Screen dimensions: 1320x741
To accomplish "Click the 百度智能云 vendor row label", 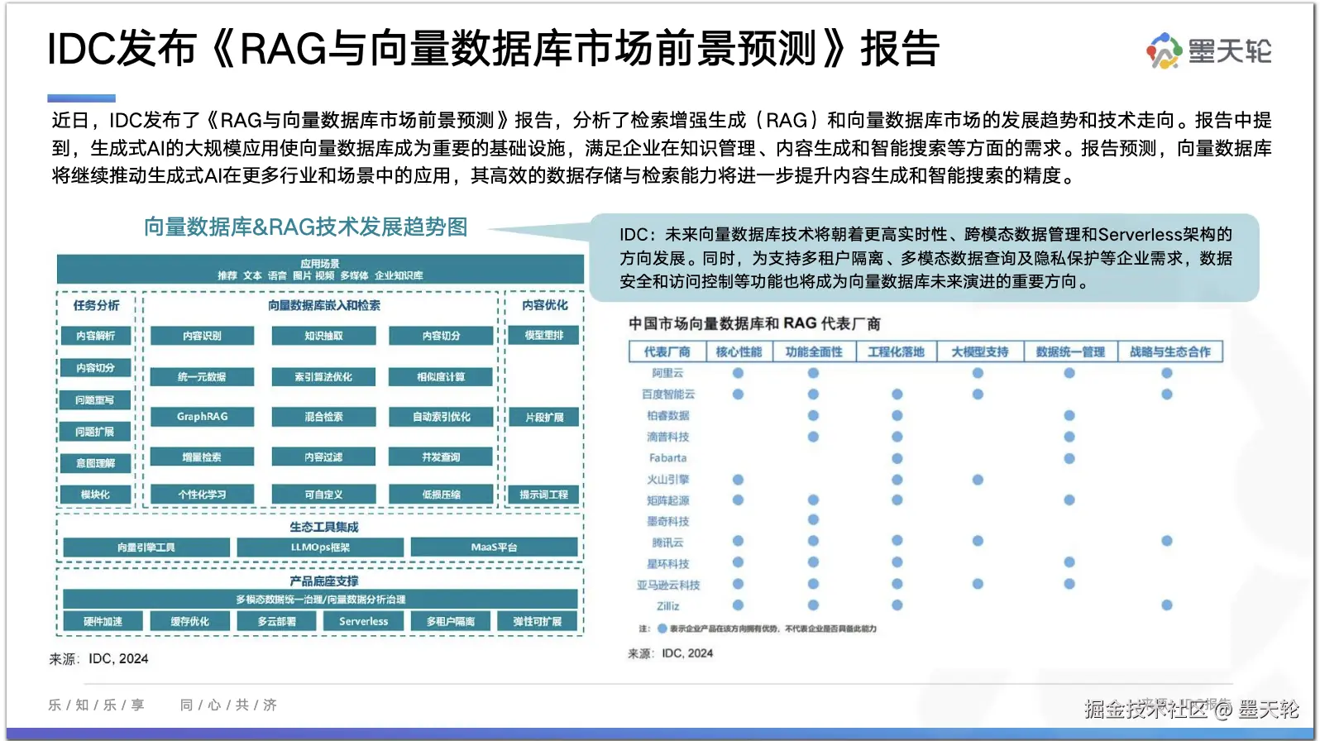I will (667, 394).
